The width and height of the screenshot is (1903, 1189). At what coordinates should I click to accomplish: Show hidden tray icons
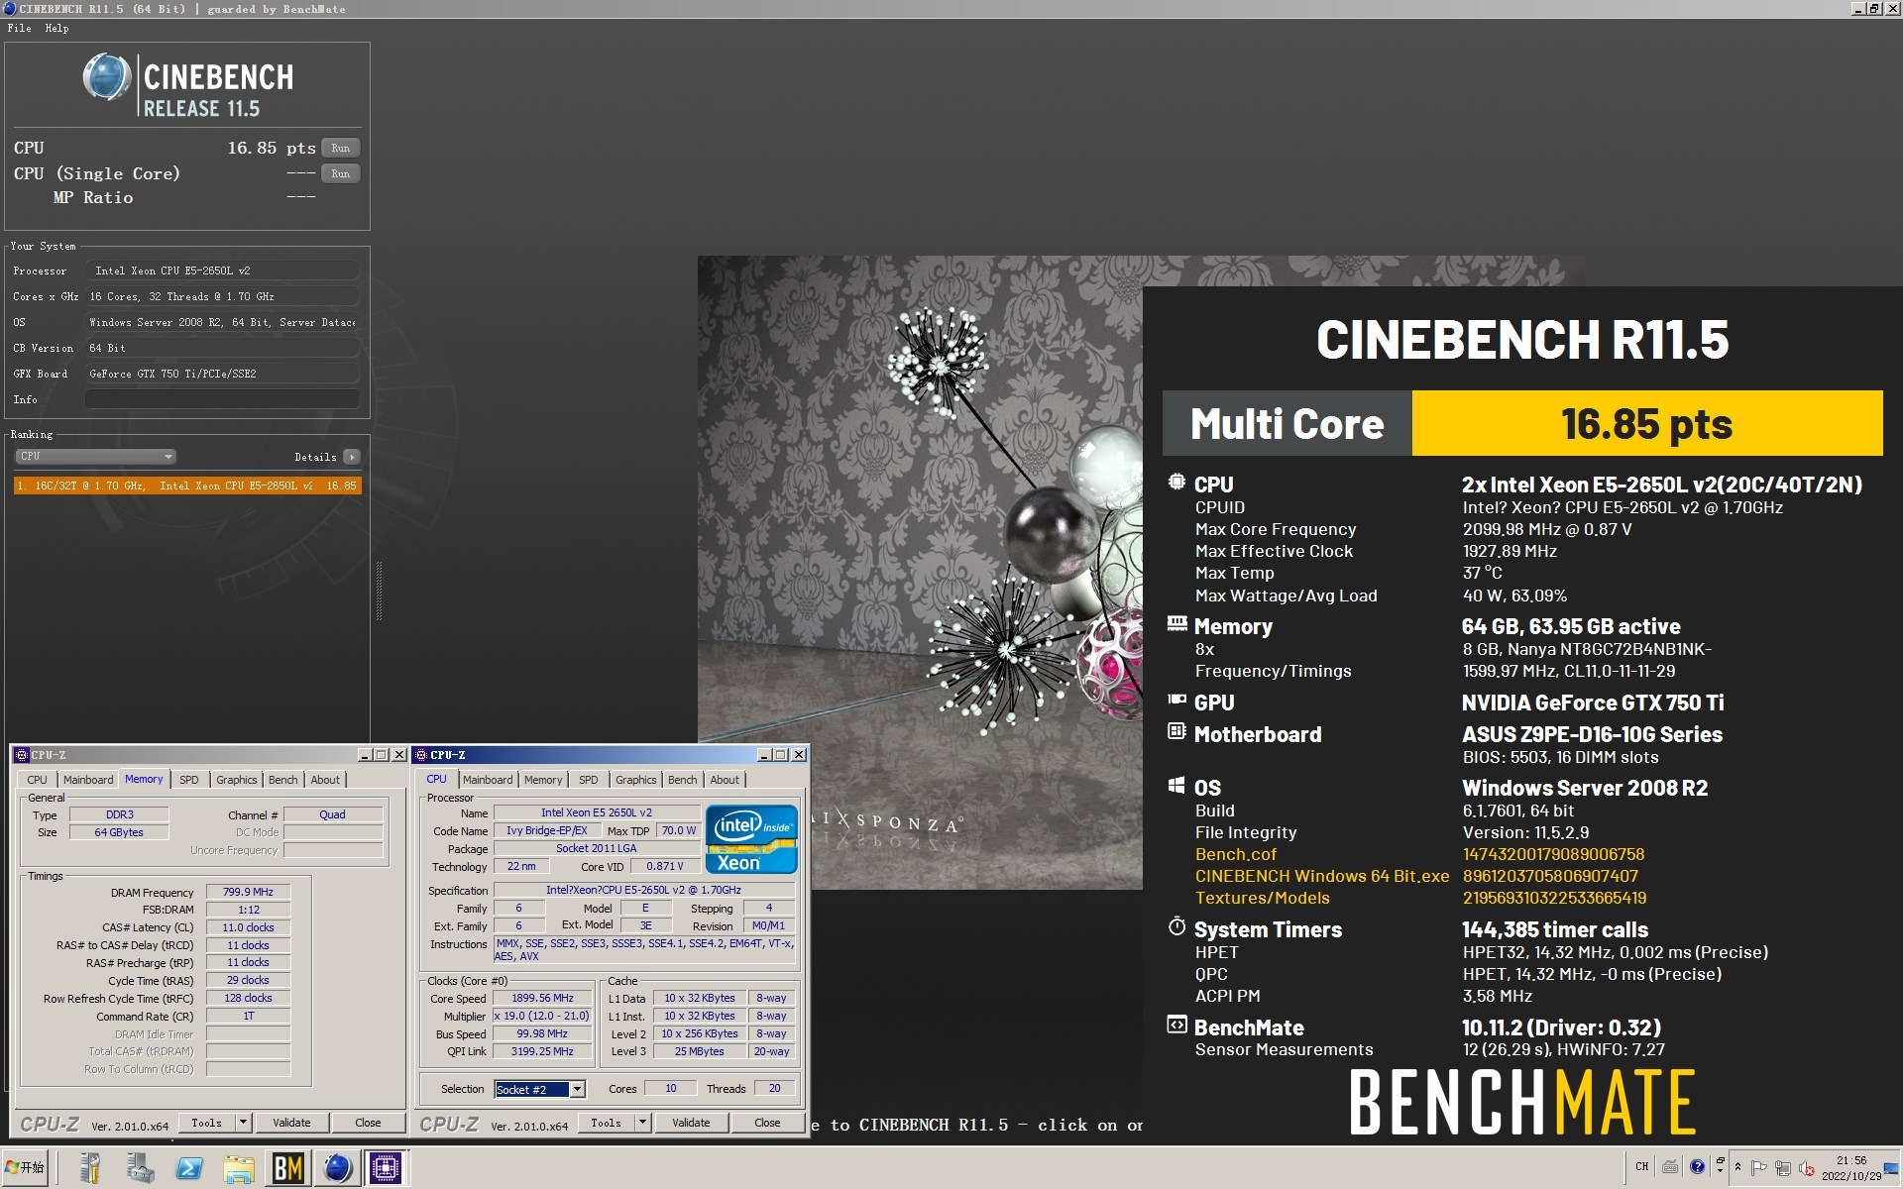click(x=1737, y=1167)
